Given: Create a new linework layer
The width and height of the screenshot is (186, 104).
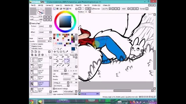Looking at the screenshot, I should click(35, 52).
